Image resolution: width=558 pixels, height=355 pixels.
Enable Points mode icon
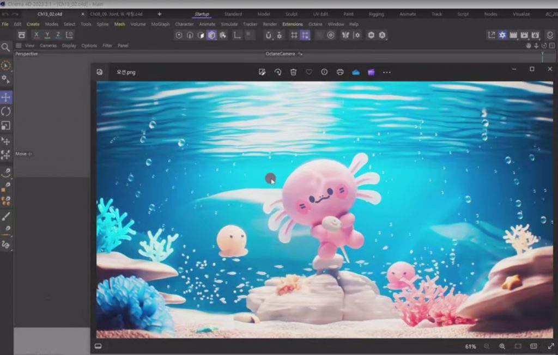pyautogui.click(x=179, y=35)
